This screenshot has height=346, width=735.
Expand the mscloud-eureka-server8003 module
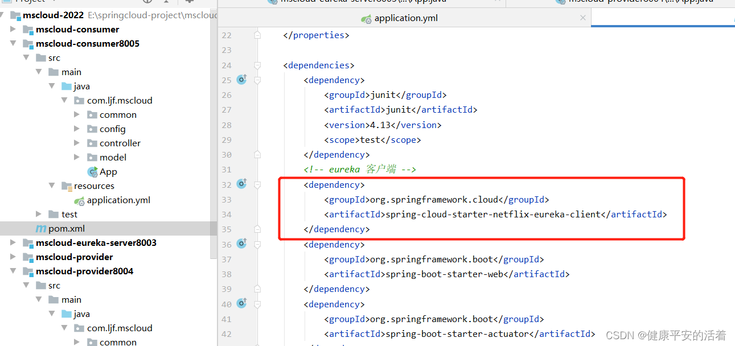point(13,242)
